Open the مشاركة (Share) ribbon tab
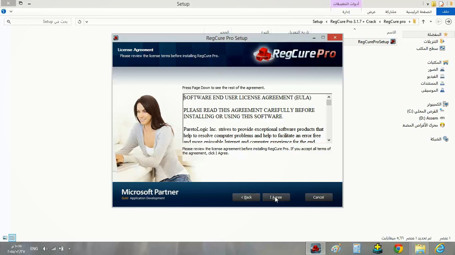The height and width of the screenshot is (255, 455). [391, 12]
